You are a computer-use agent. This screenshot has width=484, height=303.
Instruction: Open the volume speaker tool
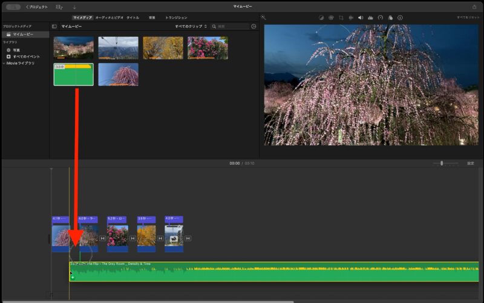[361, 18]
